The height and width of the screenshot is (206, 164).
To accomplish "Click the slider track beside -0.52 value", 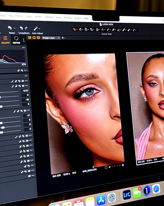I will pos(9,92).
